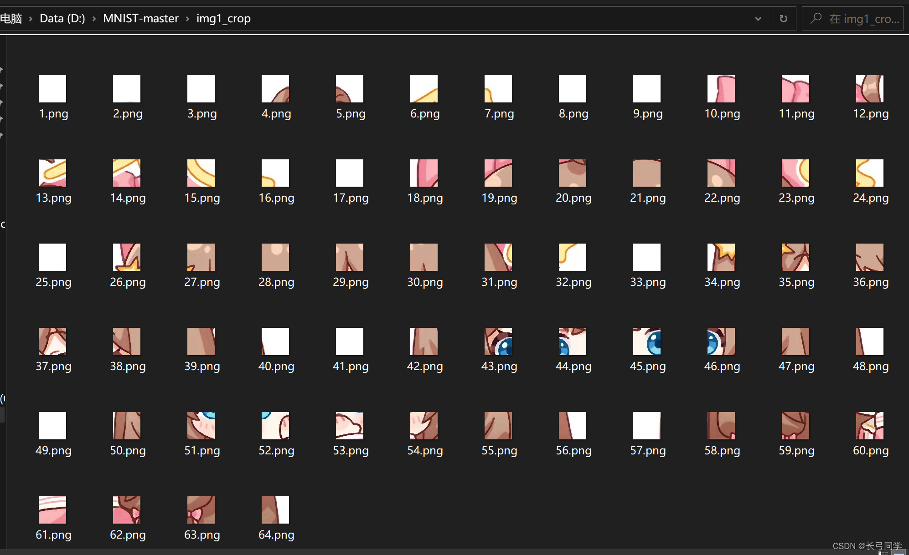Select the 61.png pink thumbnail

pos(52,510)
